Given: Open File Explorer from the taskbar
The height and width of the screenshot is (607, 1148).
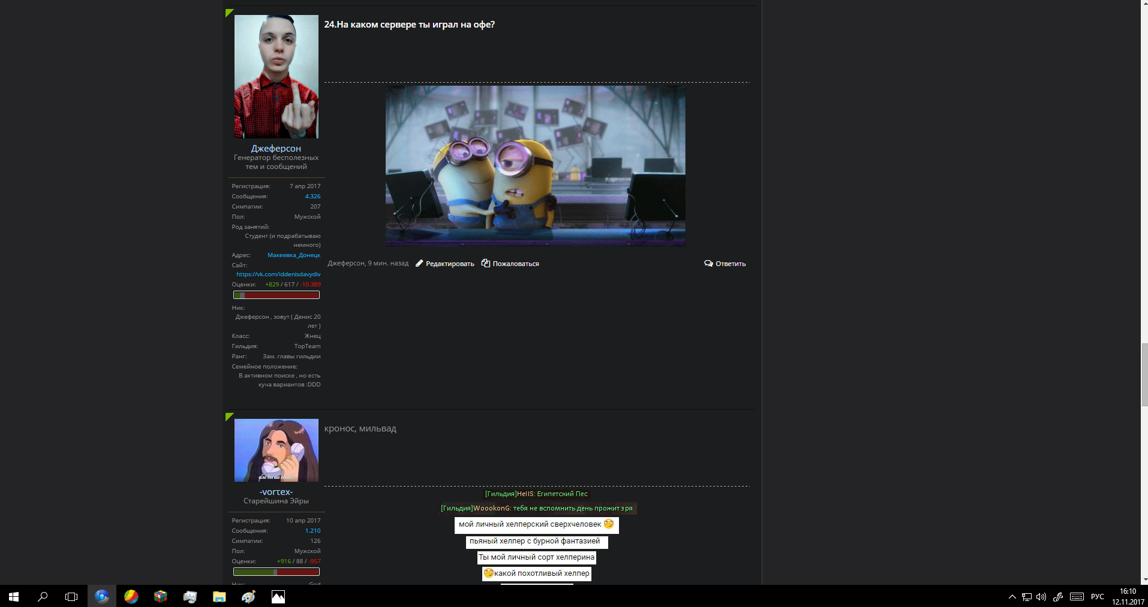Looking at the screenshot, I should point(220,596).
